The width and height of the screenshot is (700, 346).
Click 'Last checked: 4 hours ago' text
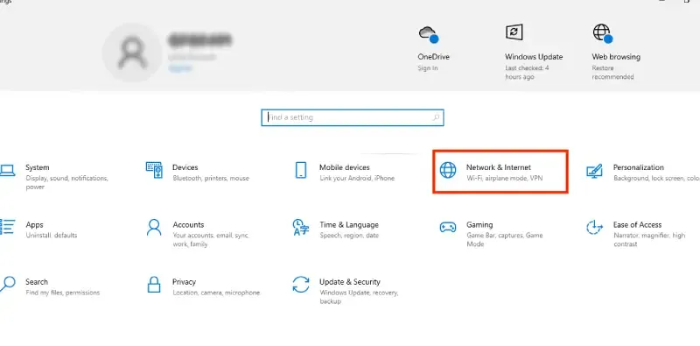point(528,73)
